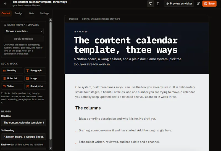Select the large preview headline text
221x151 pixels.
[x=125, y=45]
